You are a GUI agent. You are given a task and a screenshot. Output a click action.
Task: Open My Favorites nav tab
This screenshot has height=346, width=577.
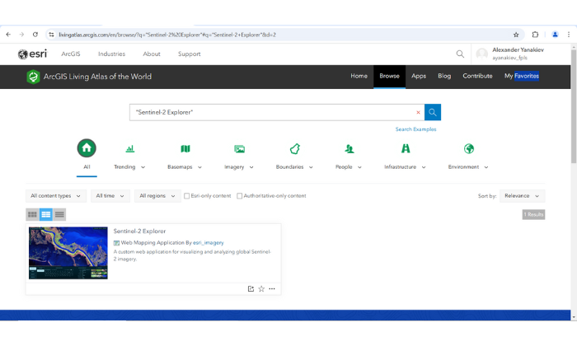522,76
